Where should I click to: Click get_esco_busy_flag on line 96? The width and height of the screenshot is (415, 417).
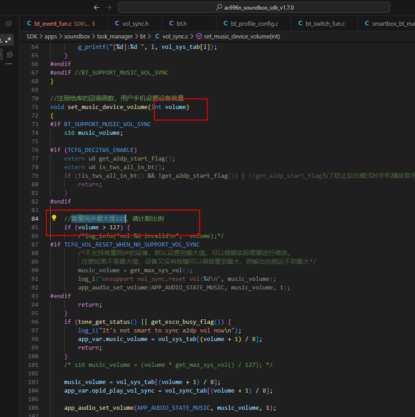point(182,322)
